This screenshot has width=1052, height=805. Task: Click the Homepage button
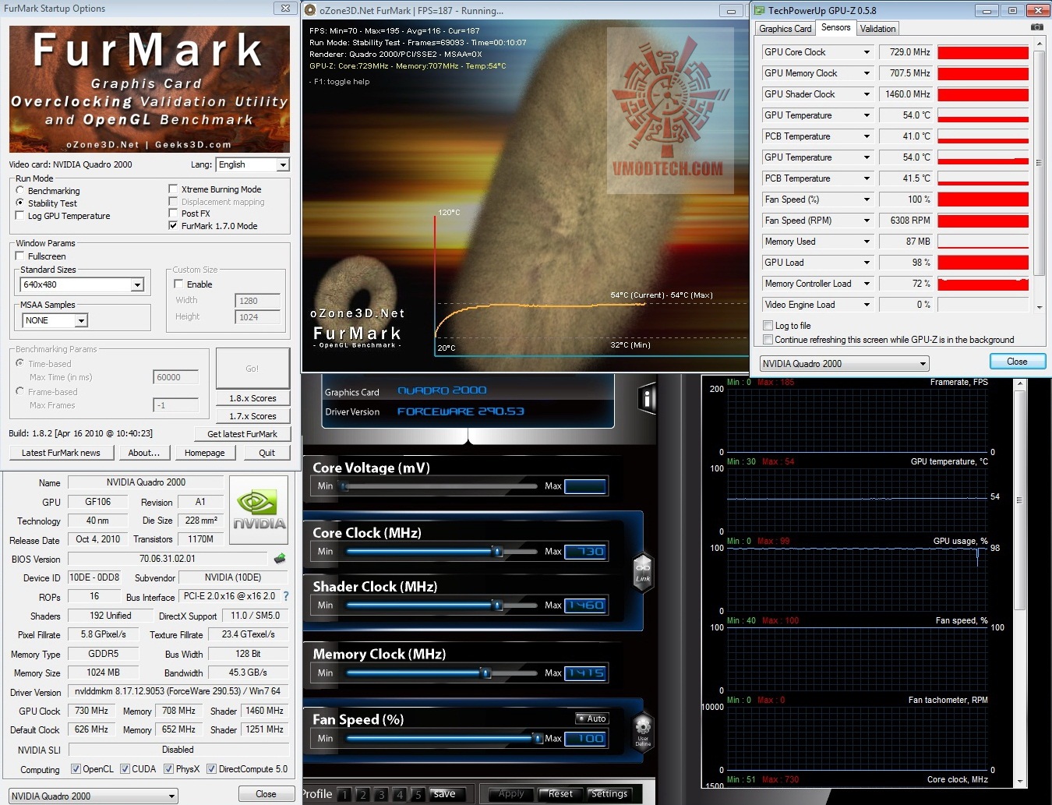[x=205, y=453]
